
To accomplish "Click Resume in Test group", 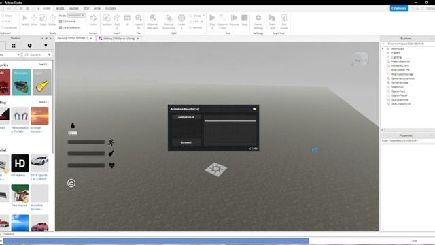I will point(234,20).
